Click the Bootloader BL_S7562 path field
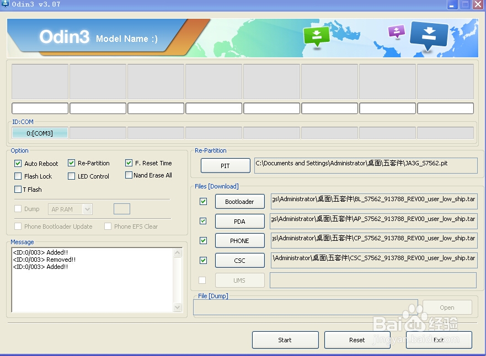This screenshot has height=356, width=486. (x=374, y=202)
